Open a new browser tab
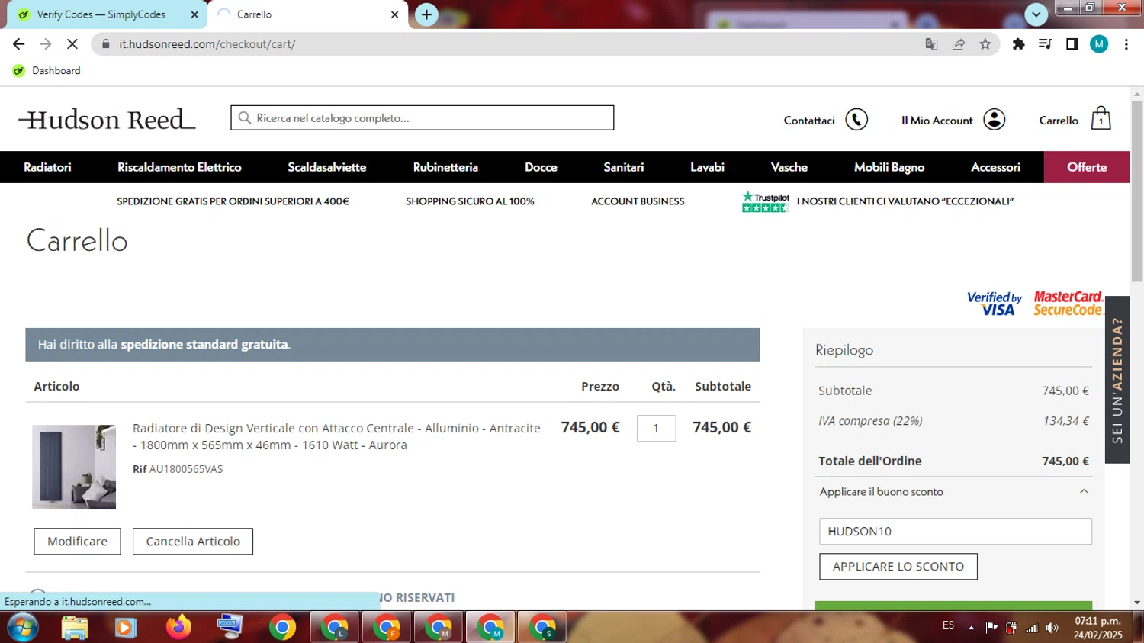 click(426, 14)
